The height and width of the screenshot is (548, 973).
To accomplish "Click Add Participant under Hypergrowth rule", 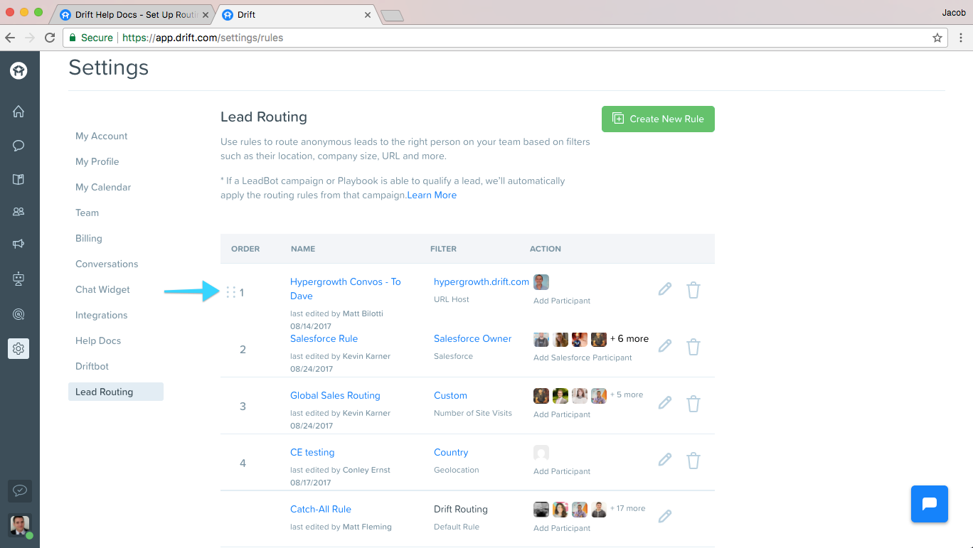I will pos(562,301).
